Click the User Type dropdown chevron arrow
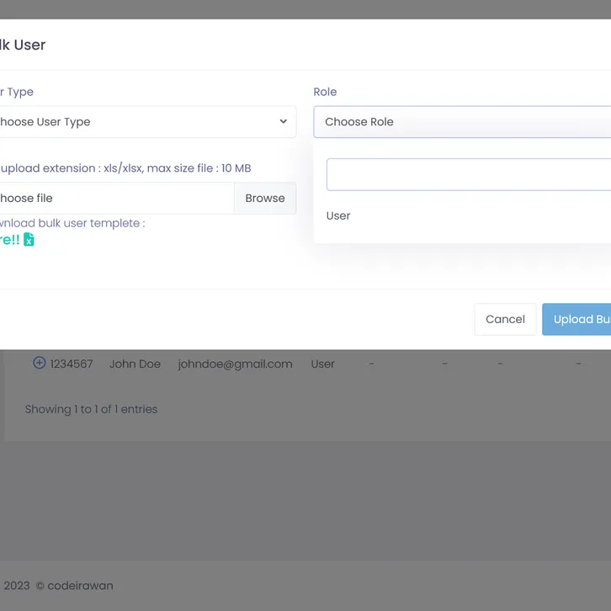Image resolution: width=611 pixels, height=611 pixels. point(283,122)
